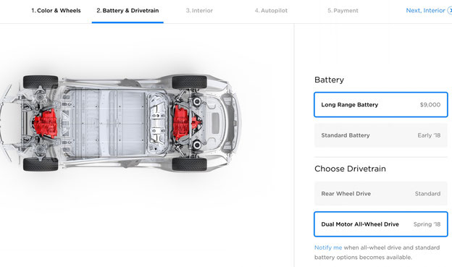Click the Next, Interior link
Screen dimensions: 452x267
(425, 11)
